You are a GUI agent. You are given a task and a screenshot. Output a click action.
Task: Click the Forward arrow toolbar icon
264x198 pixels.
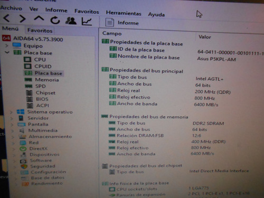tap(23, 18)
